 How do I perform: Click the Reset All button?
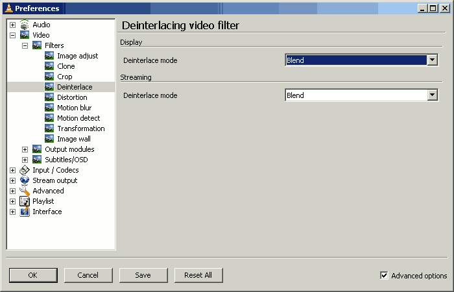coord(198,275)
